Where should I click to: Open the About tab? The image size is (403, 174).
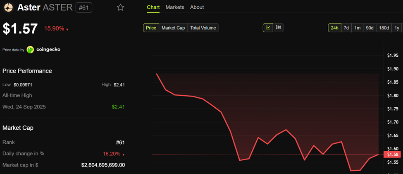click(x=197, y=7)
